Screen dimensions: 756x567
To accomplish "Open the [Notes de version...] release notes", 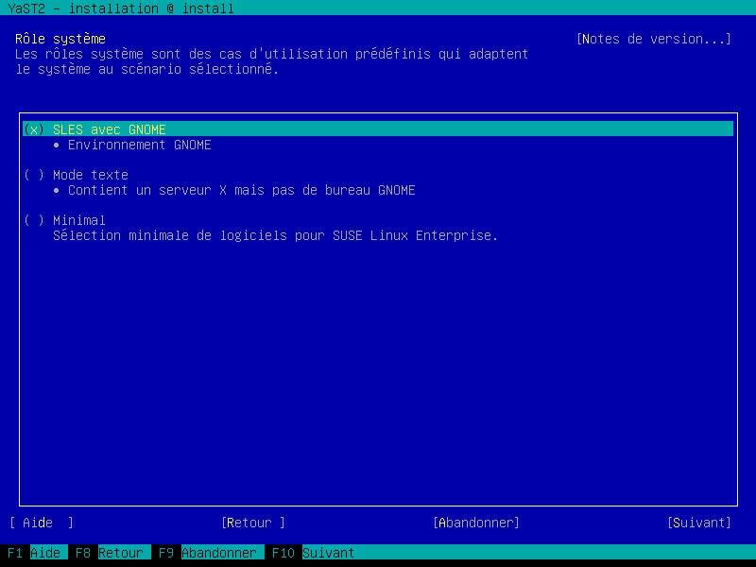I will [x=653, y=39].
